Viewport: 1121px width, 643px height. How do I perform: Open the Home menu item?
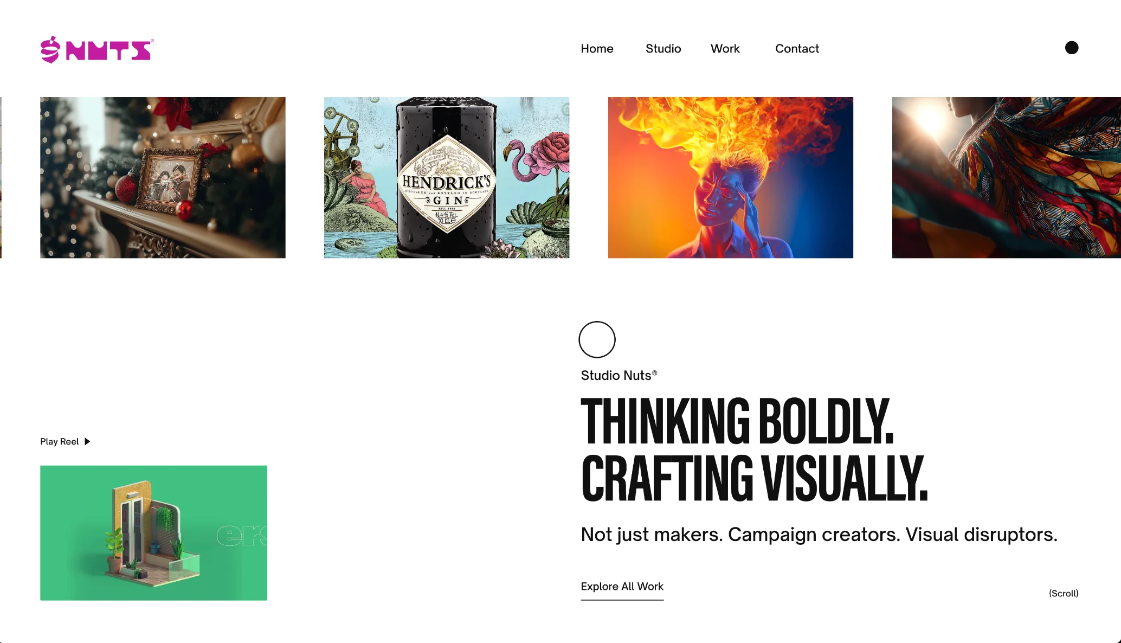[x=597, y=48]
